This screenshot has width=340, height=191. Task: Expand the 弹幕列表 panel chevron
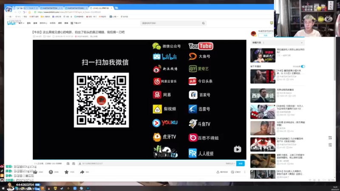[302, 43]
